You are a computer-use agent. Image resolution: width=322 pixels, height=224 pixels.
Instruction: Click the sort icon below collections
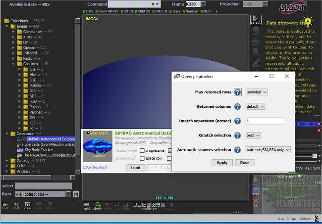[x=17, y=205]
